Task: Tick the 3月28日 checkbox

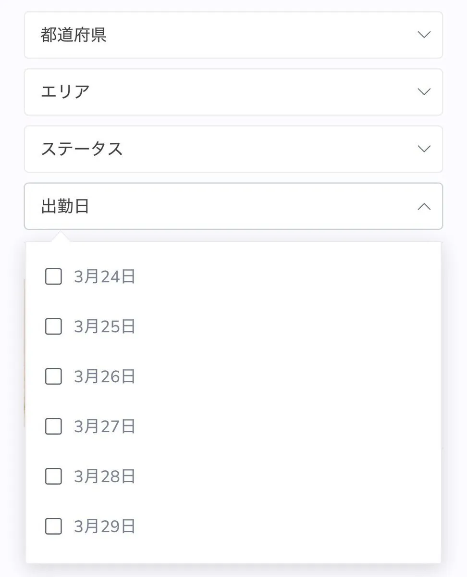Action: (53, 477)
